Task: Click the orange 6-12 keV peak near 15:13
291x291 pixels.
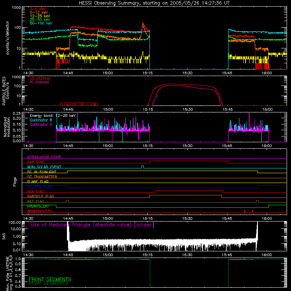Action: pos(143,24)
